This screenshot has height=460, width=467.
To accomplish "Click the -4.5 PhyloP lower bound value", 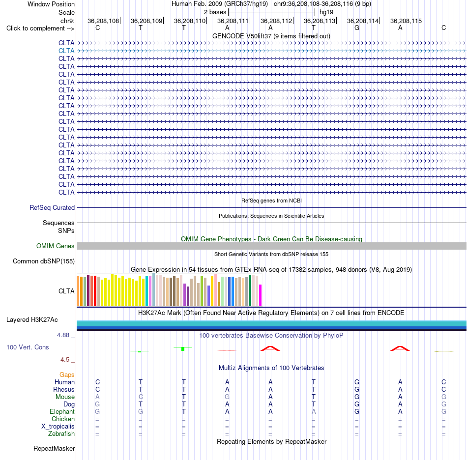I will point(64,360).
